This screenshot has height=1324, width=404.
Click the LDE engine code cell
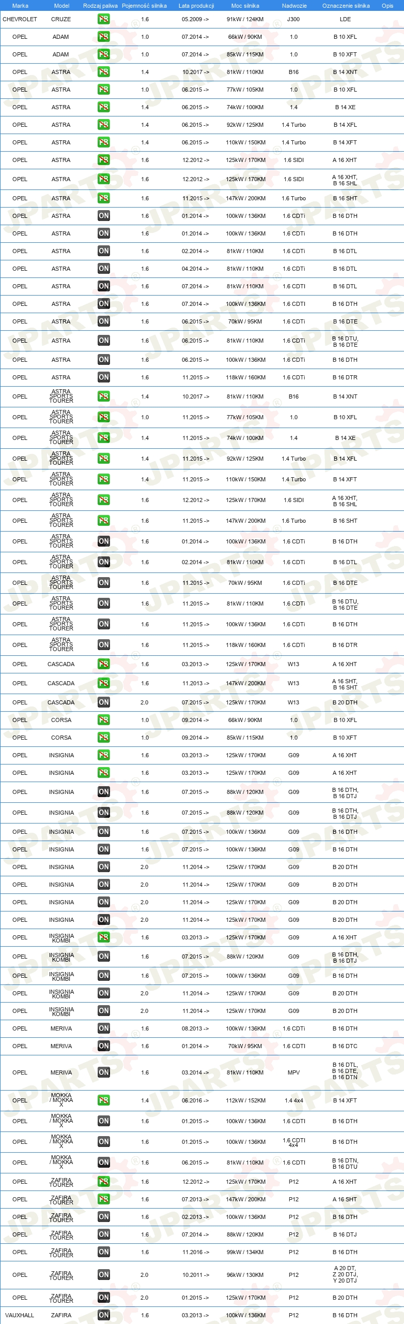pyautogui.click(x=345, y=19)
